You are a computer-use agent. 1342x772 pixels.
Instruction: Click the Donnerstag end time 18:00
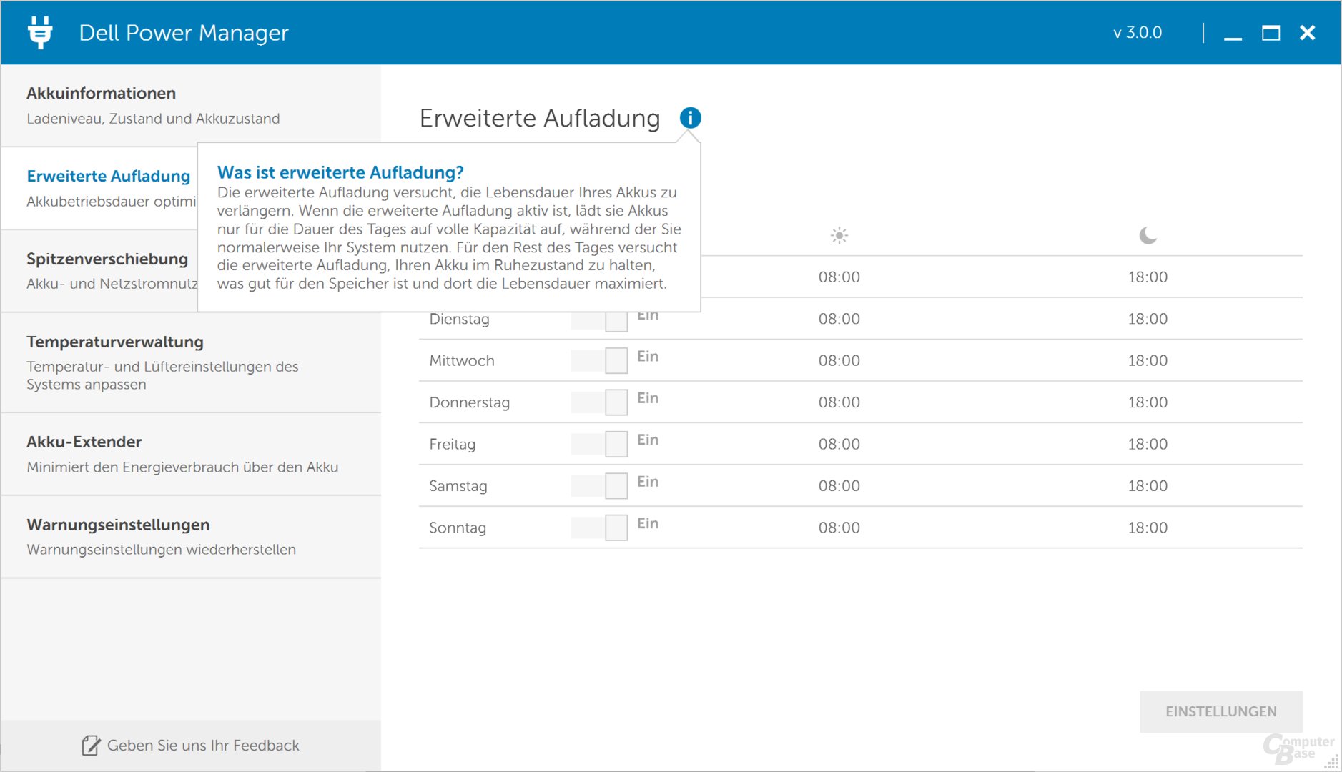click(x=1148, y=402)
